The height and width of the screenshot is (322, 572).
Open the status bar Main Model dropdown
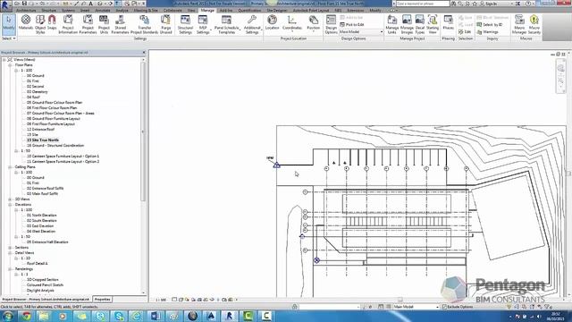pyautogui.click(x=416, y=307)
